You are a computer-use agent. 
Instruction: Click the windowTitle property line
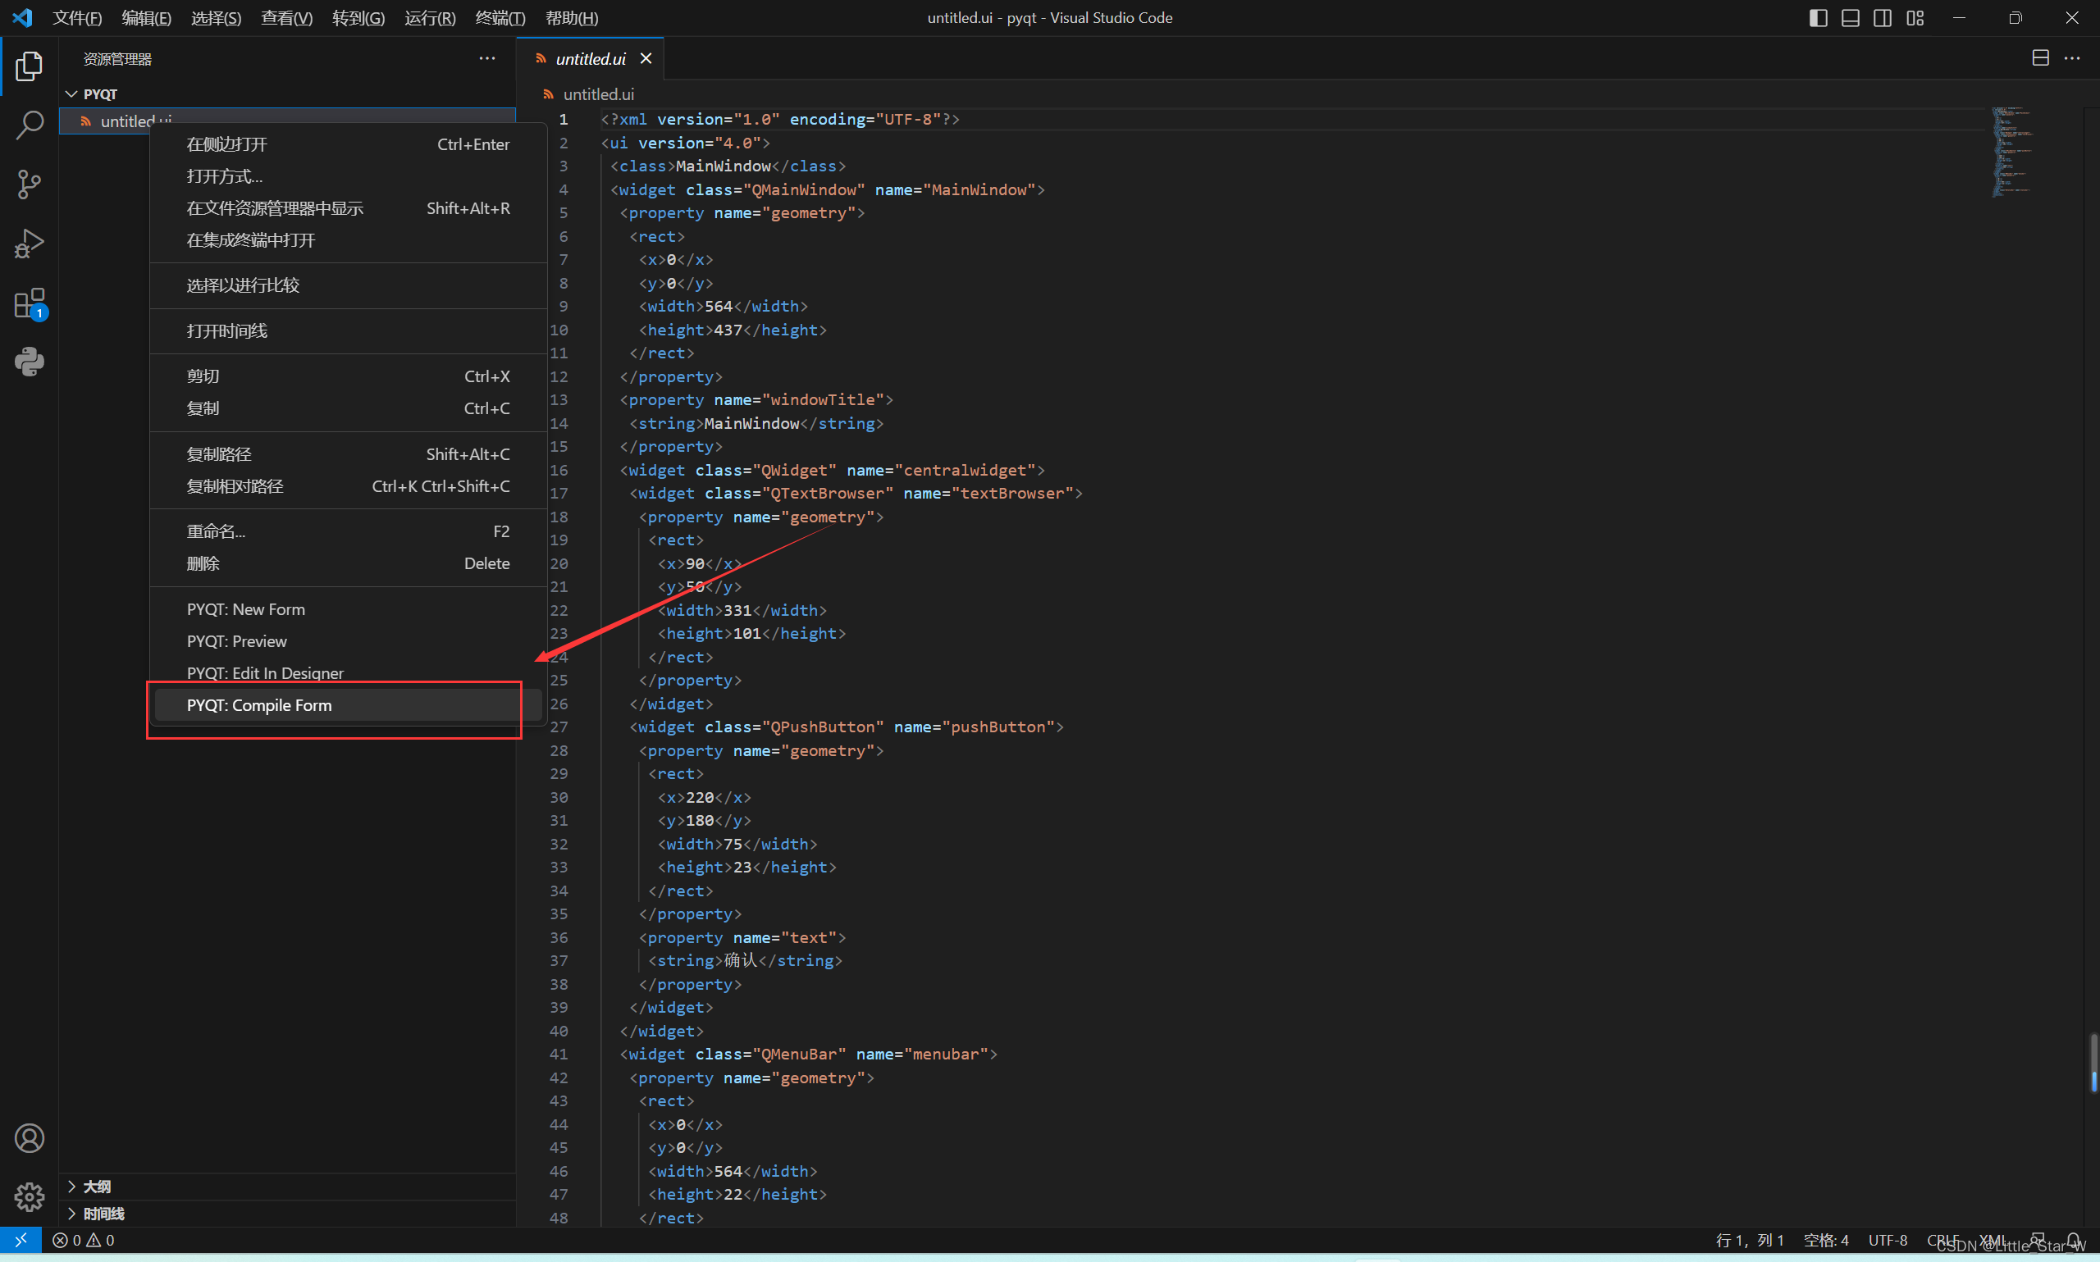[x=756, y=399]
